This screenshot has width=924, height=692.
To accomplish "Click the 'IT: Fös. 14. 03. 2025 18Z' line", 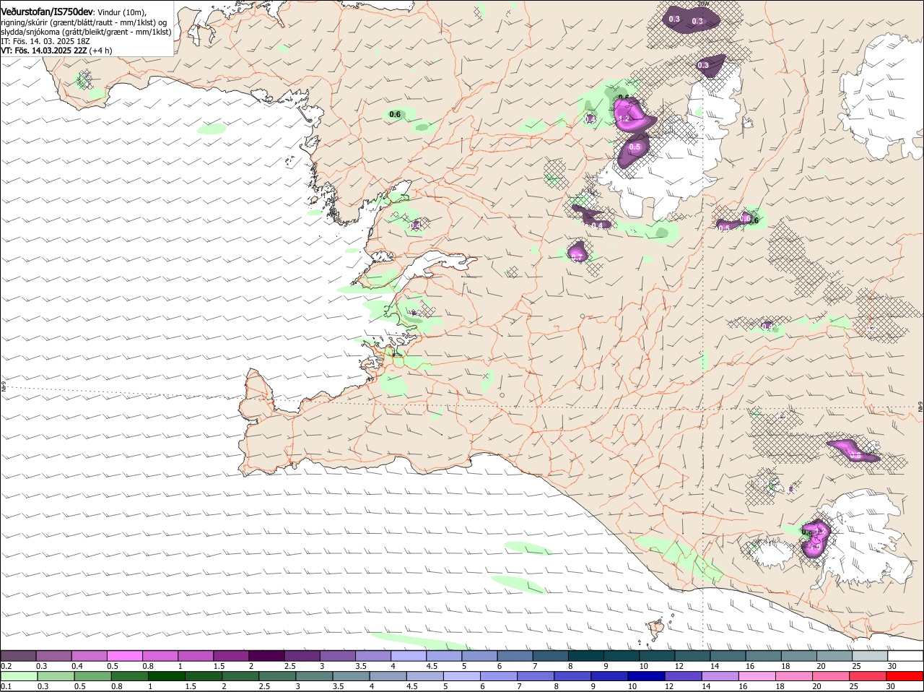I will (45, 41).
